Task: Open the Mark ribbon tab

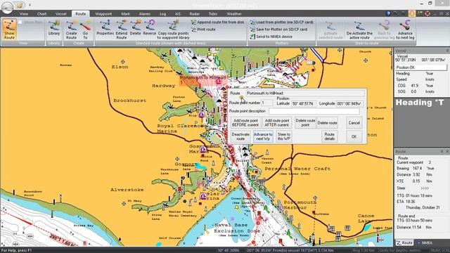Action: (125, 14)
